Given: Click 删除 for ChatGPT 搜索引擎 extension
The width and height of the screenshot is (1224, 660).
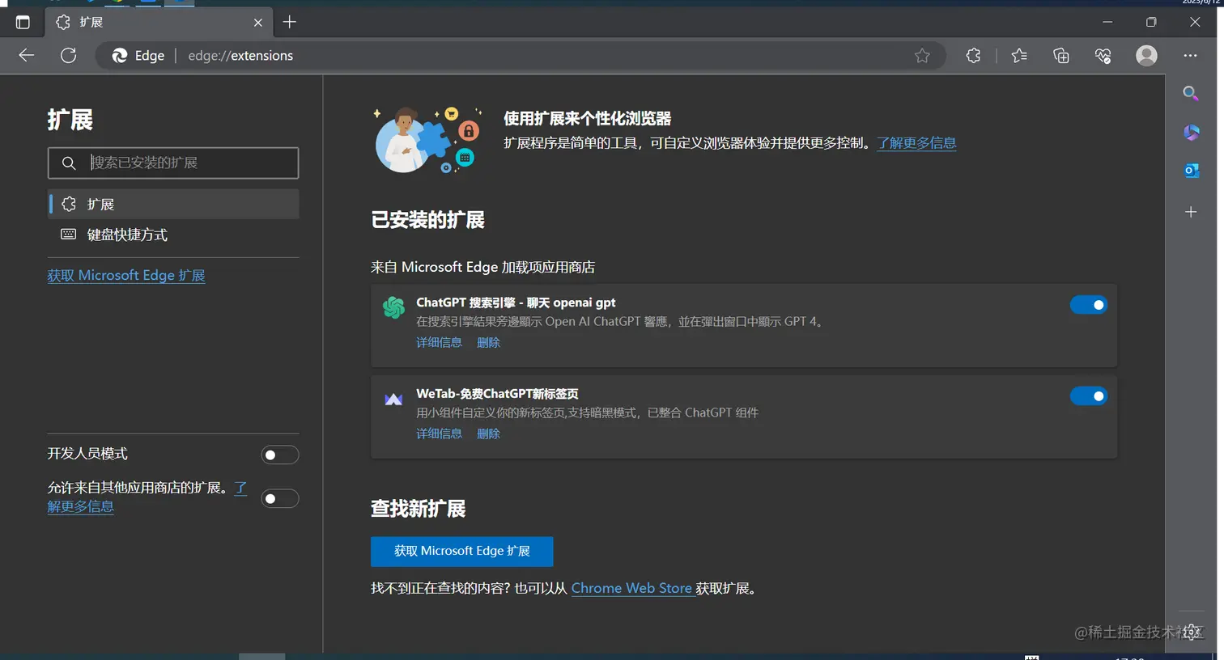Looking at the screenshot, I should click(488, 342).
